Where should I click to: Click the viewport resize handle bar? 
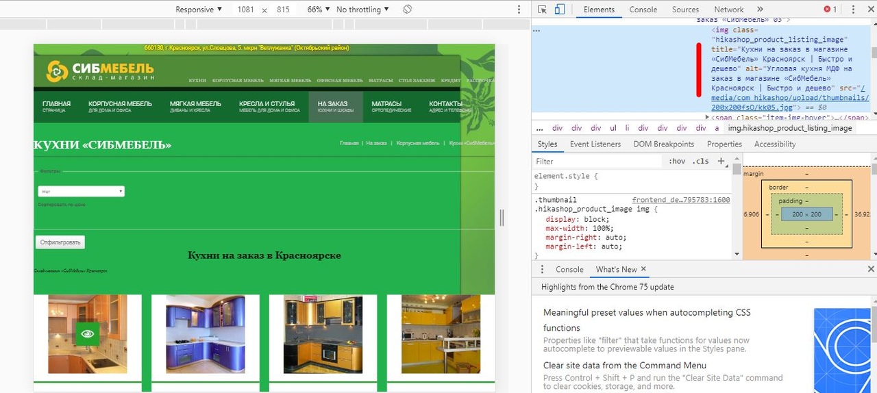click(502, 218)
